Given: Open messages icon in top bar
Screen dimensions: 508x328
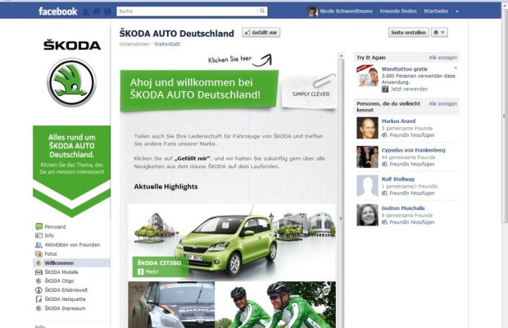Looking at the screenshot, I should (x=97, y=11).
